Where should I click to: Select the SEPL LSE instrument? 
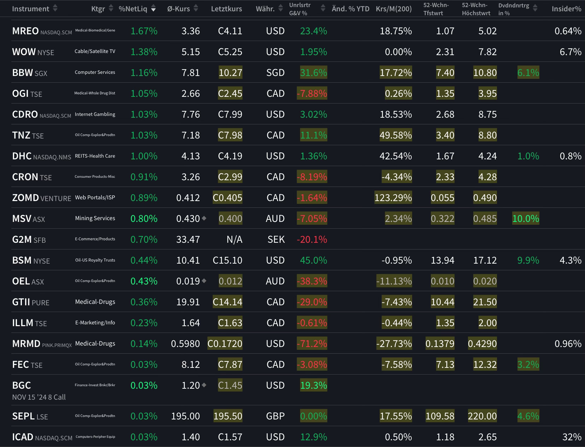30,416
